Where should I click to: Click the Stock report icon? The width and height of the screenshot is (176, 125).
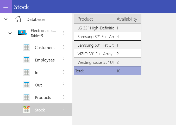27,109
